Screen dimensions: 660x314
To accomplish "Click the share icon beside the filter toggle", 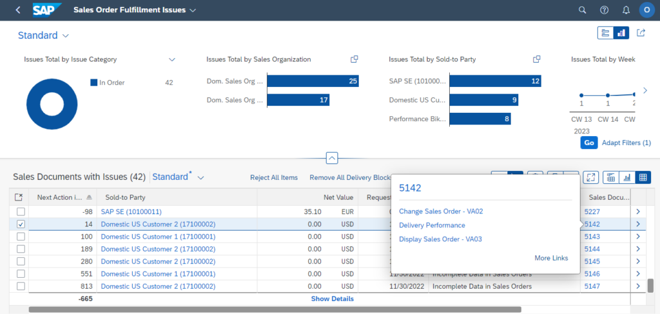I will (641, 33).
